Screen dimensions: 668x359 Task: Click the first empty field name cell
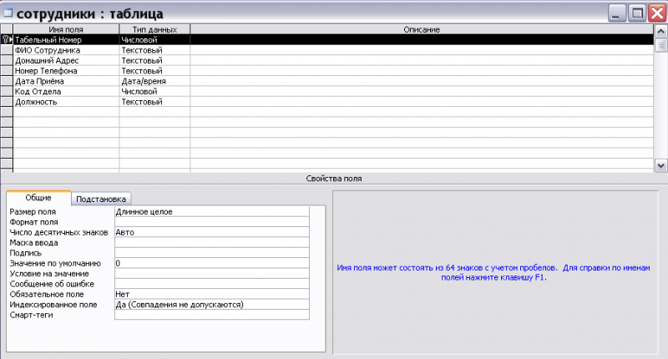click(x=67, y=112)
